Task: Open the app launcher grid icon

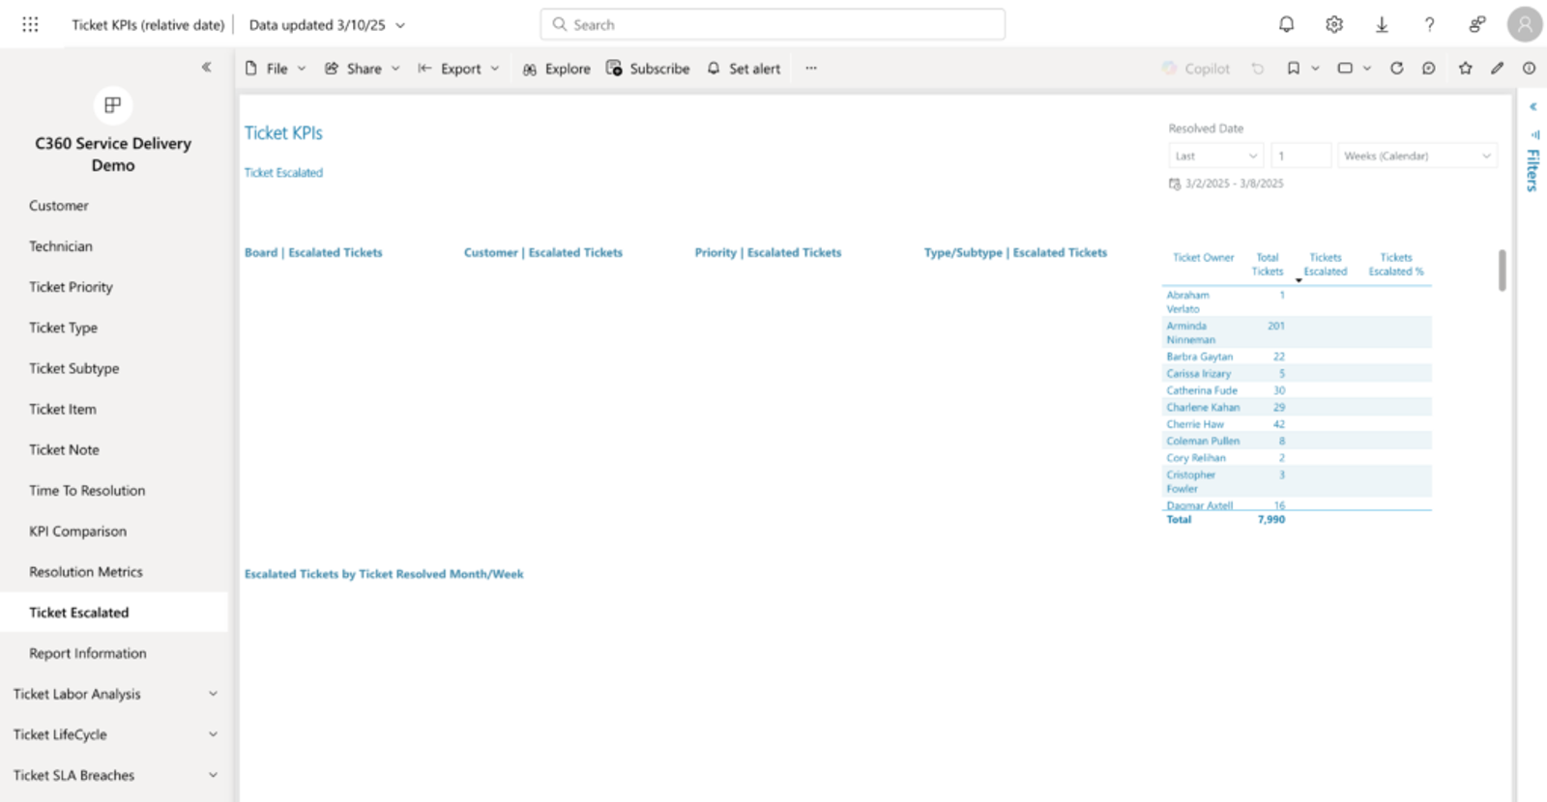Action: (30, 24)
